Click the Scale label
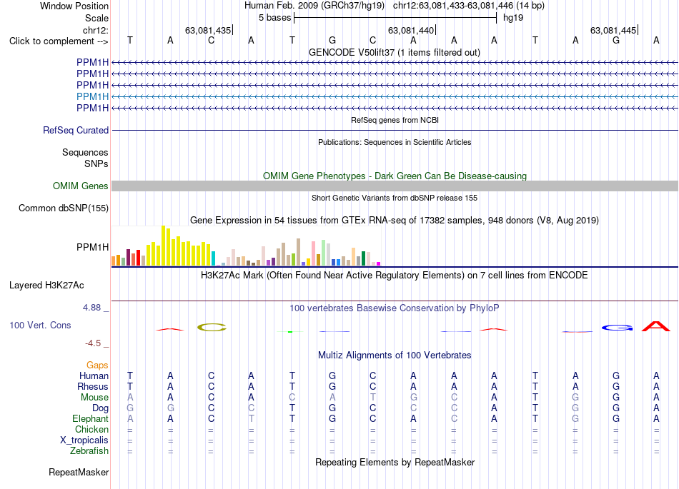The image size is (679, 489). pos(96,18)
